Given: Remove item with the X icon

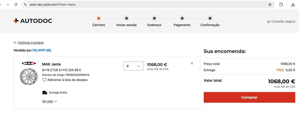Looking at the screenshot, I should tap(192, 63).
